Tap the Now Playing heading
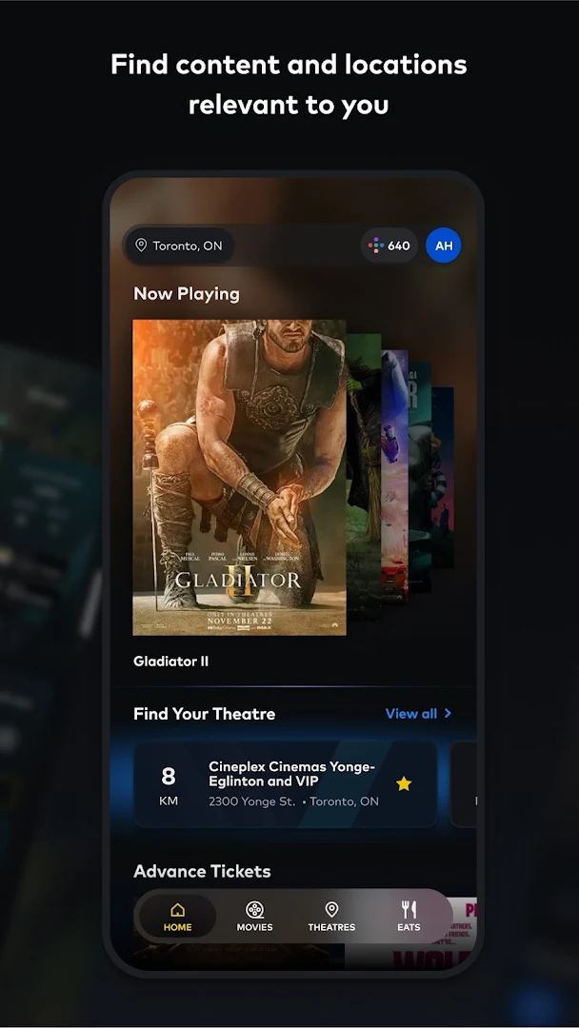The image size is (579, 1028). pos(187,294)
